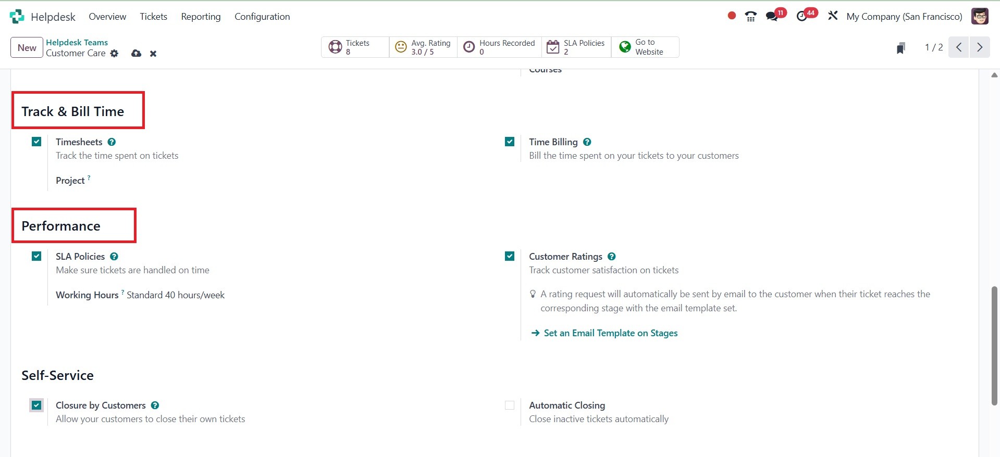Open the Customer Care actions gear menu

tap(115, 53)
